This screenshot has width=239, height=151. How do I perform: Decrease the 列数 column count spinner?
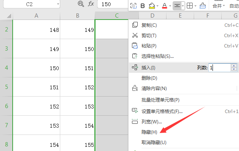[234, 69]
